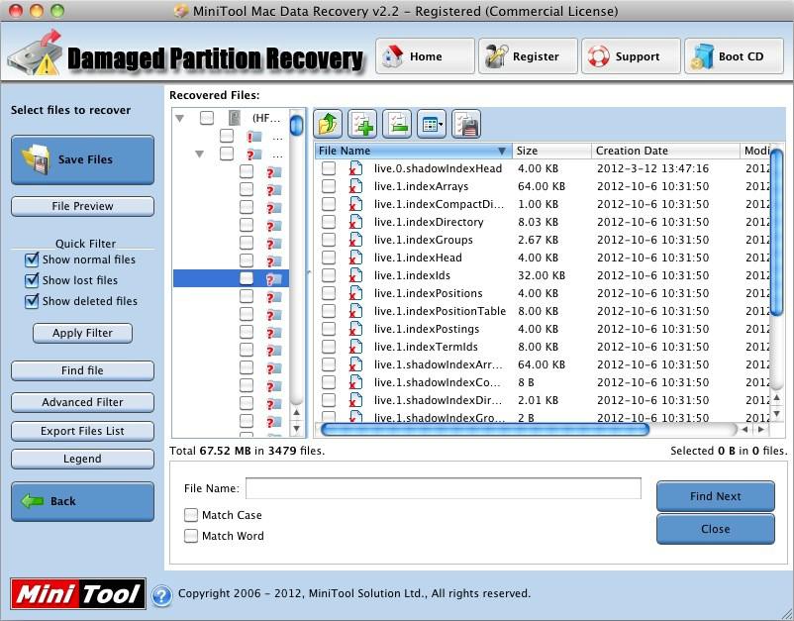This screenshot has height=621, width=794.
Task: Click the horizontal scroll-right arrow of file list
Action: (x=760, y=430)
